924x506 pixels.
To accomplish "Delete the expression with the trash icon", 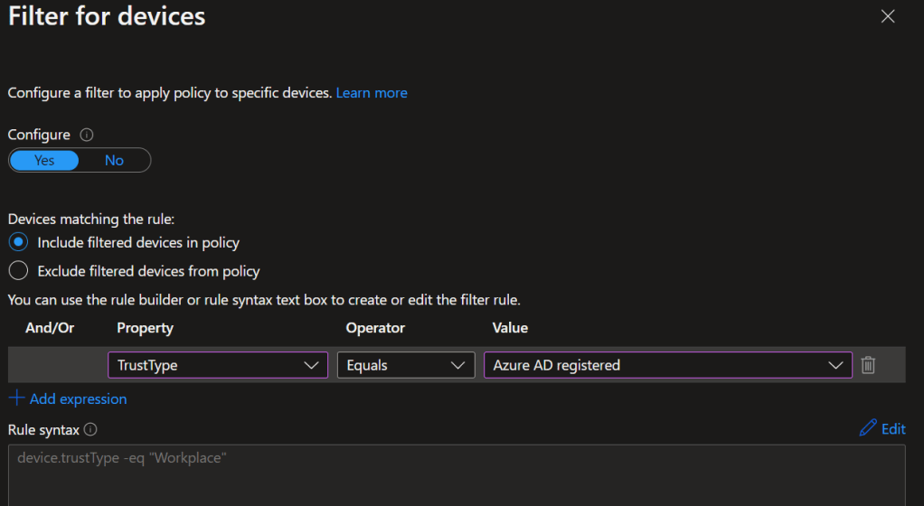I will coord(868,365).
